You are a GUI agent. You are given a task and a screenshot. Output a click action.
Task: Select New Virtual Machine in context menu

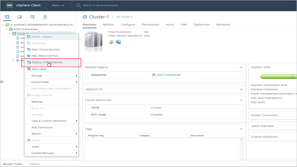(46, 49)
